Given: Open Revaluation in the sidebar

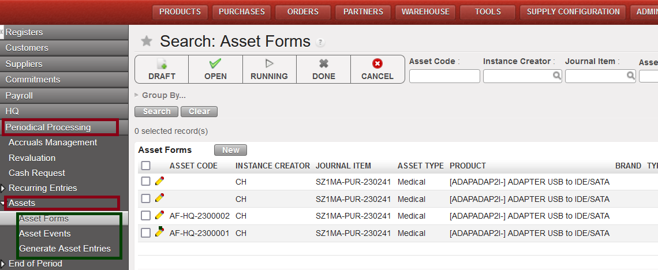Looking at the screenshot, I should coord(32,158).
